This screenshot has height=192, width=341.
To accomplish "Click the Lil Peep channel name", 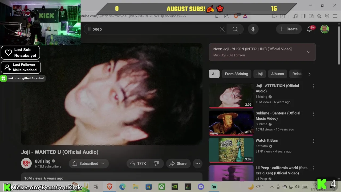I will [261, 179].
